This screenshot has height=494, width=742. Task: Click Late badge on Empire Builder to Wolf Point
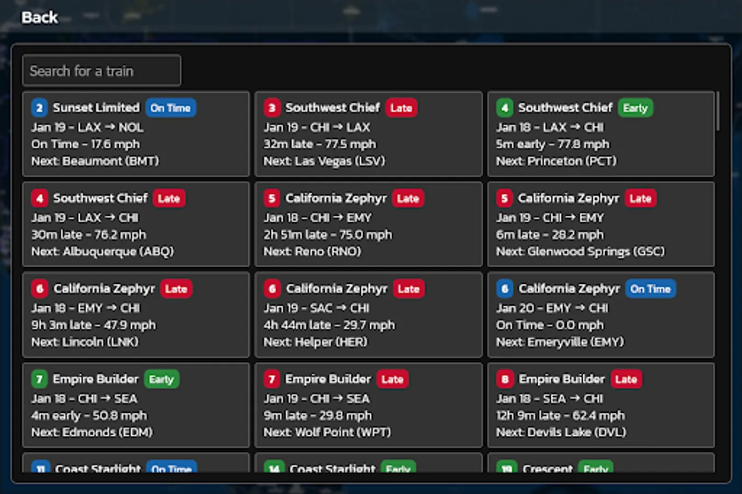coord(393,380)
